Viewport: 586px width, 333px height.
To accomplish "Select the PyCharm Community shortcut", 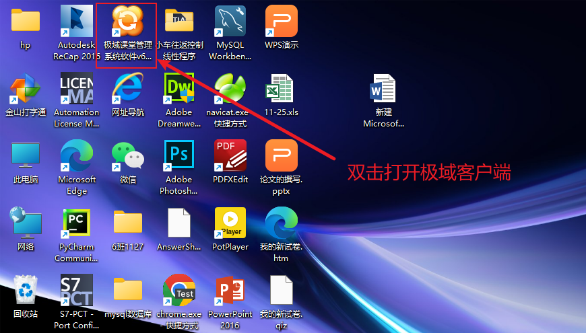I will [x=76, y=223].
